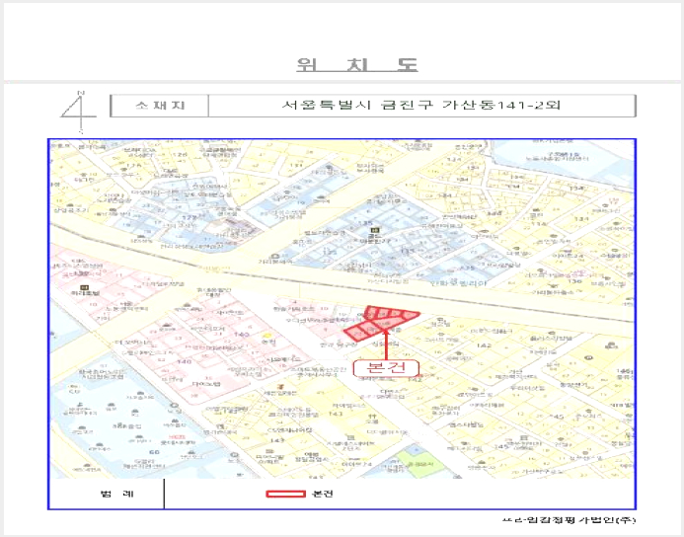
Task: Select the 본건 text in legend
Action: (x=323, y=494)
